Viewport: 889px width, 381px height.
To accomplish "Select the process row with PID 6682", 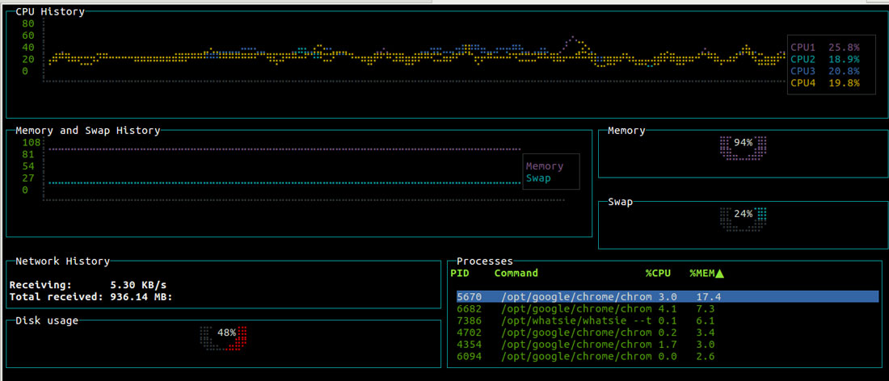I will click(668, 309).
